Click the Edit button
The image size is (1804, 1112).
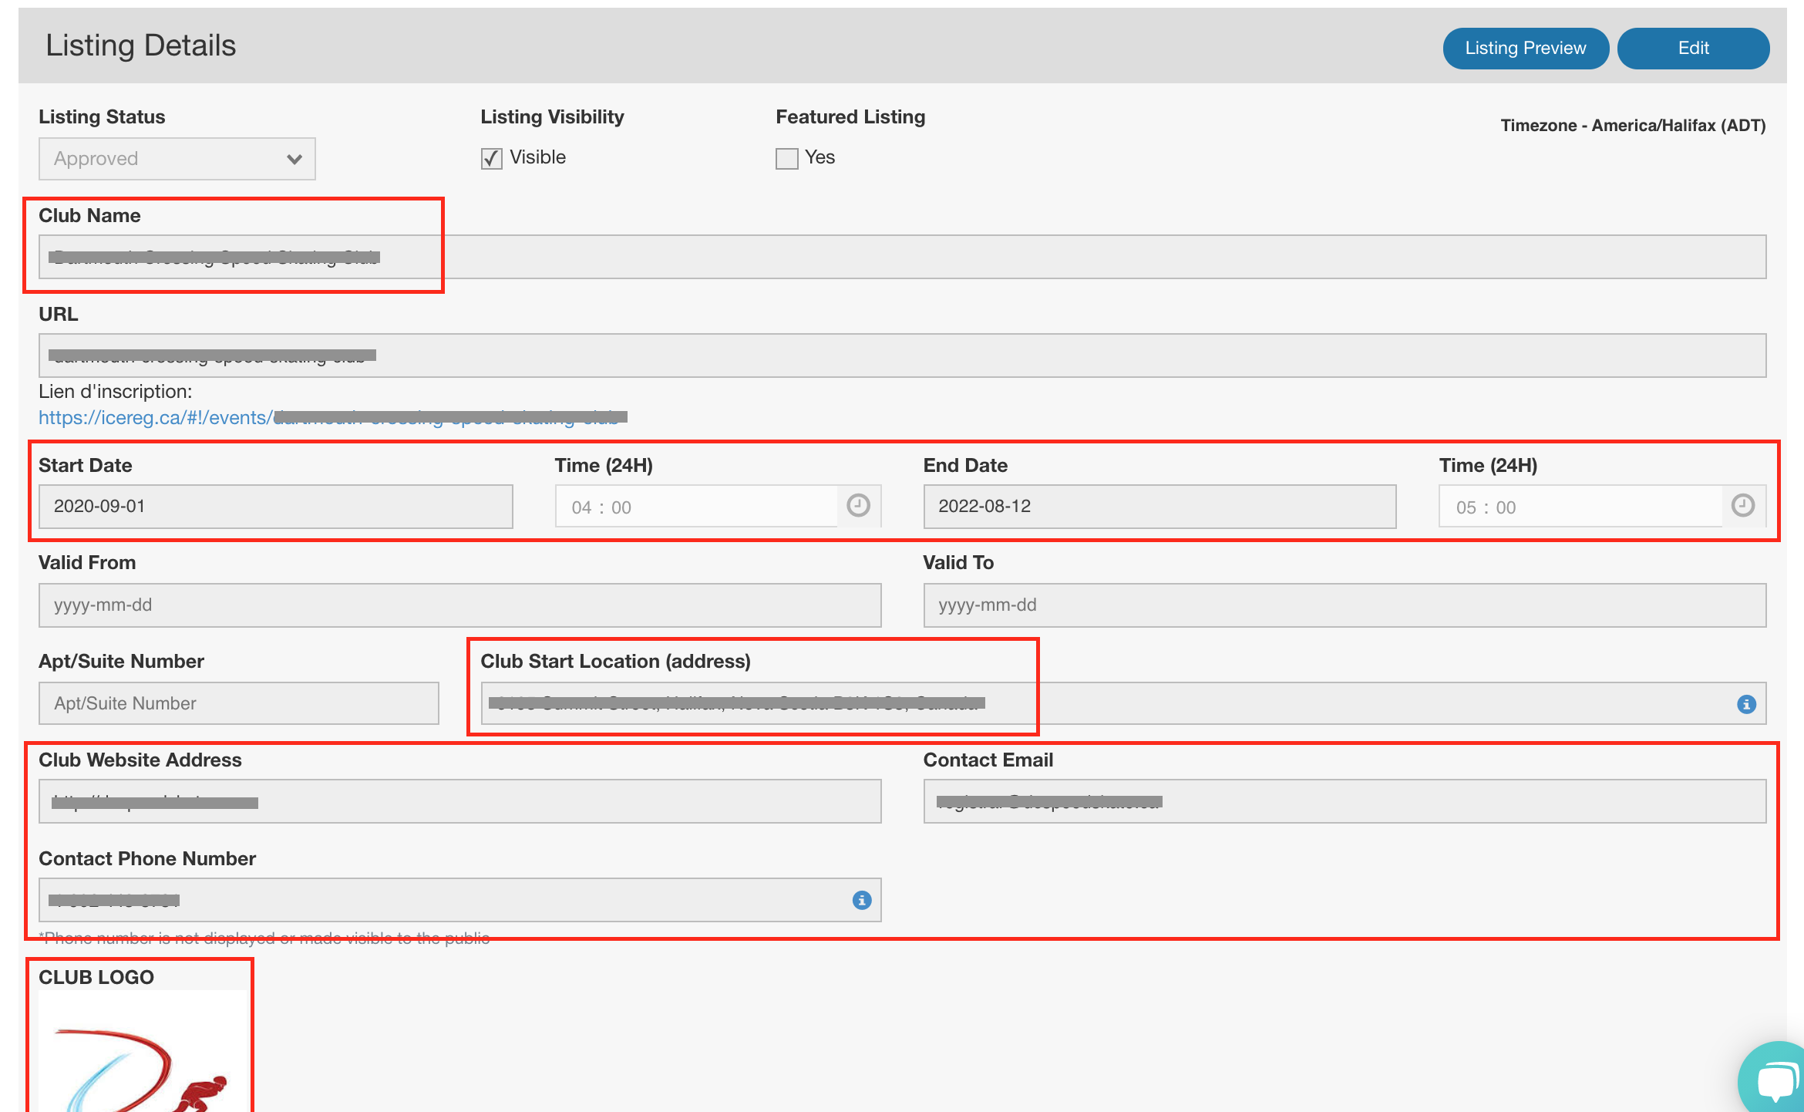point(1692,48)
